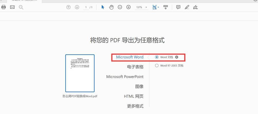
Task: Send file by email envelope icon
Action: 12,7
